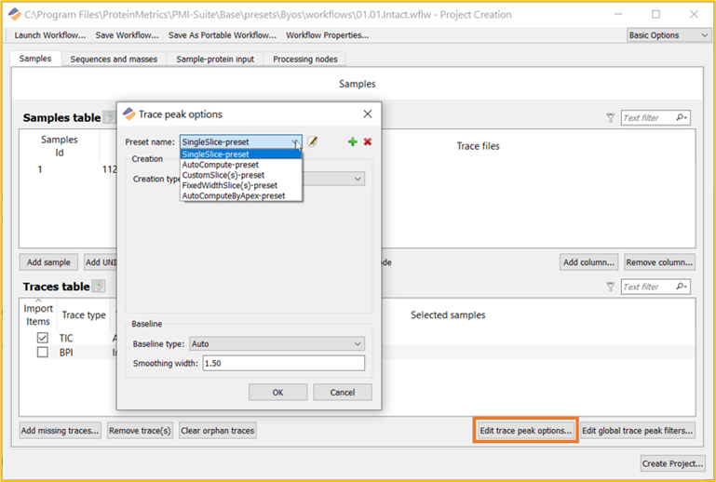Viewport: 716px width, 482px height.
Task: Click the Trace files column header
Action: [478, 146]
